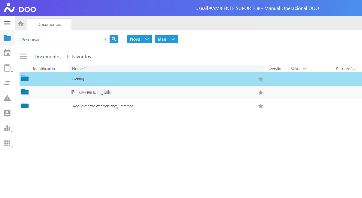Viewport: 362px width, 198px height.
Task: Expand the Novo dropdown arrow
Action: (147, 39)
